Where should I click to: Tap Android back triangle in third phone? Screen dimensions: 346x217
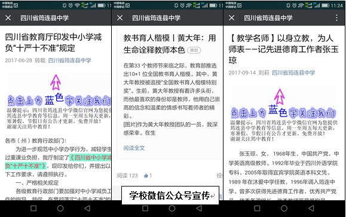coord(311,208)
